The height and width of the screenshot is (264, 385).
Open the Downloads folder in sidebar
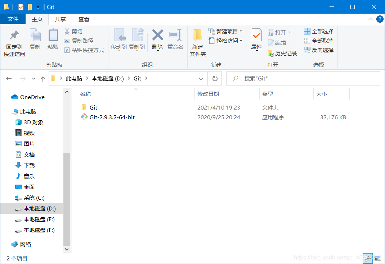(x=25, y=165)
